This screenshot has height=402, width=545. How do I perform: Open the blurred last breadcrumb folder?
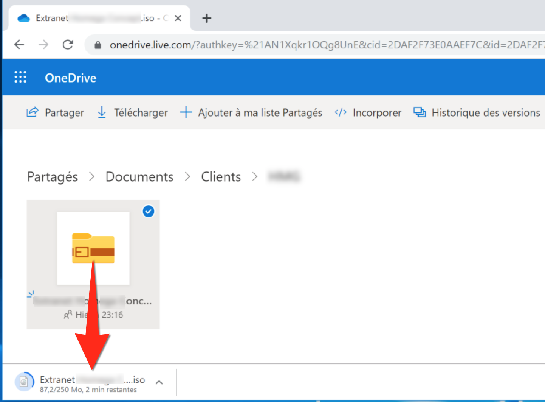pyautogui.click(x=284, y=176)
